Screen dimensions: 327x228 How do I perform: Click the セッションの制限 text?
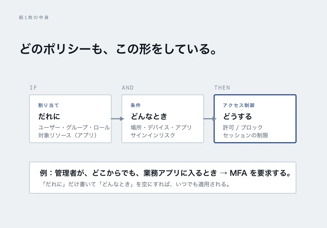click(x=246, y=135)
